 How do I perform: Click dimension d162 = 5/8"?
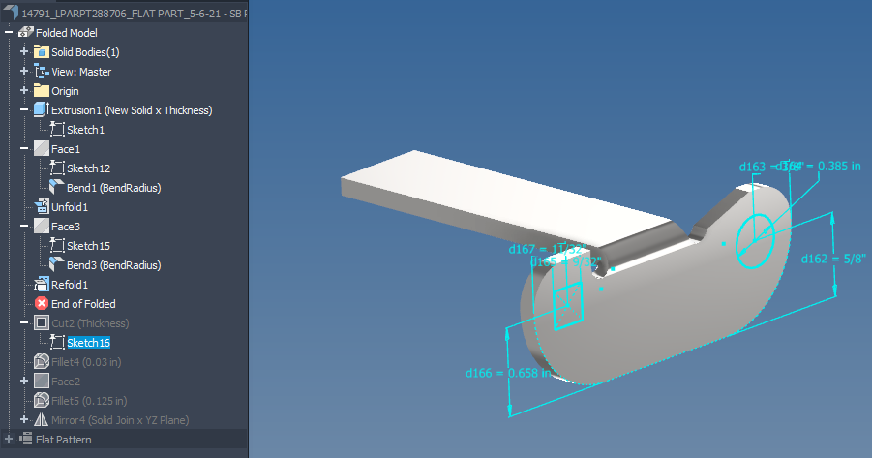click(x=833, y=259)
